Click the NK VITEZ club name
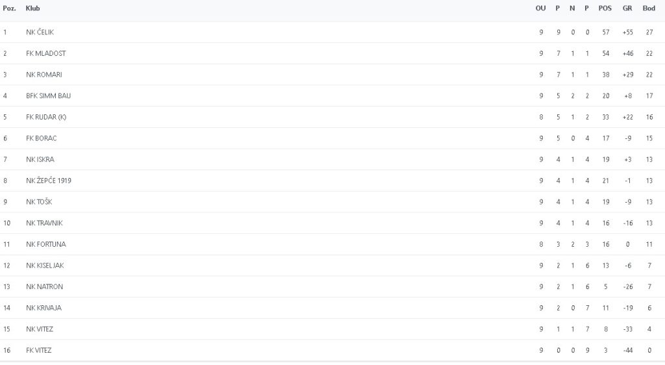Screen dimensions: 665x365 (x=40, y=329)
